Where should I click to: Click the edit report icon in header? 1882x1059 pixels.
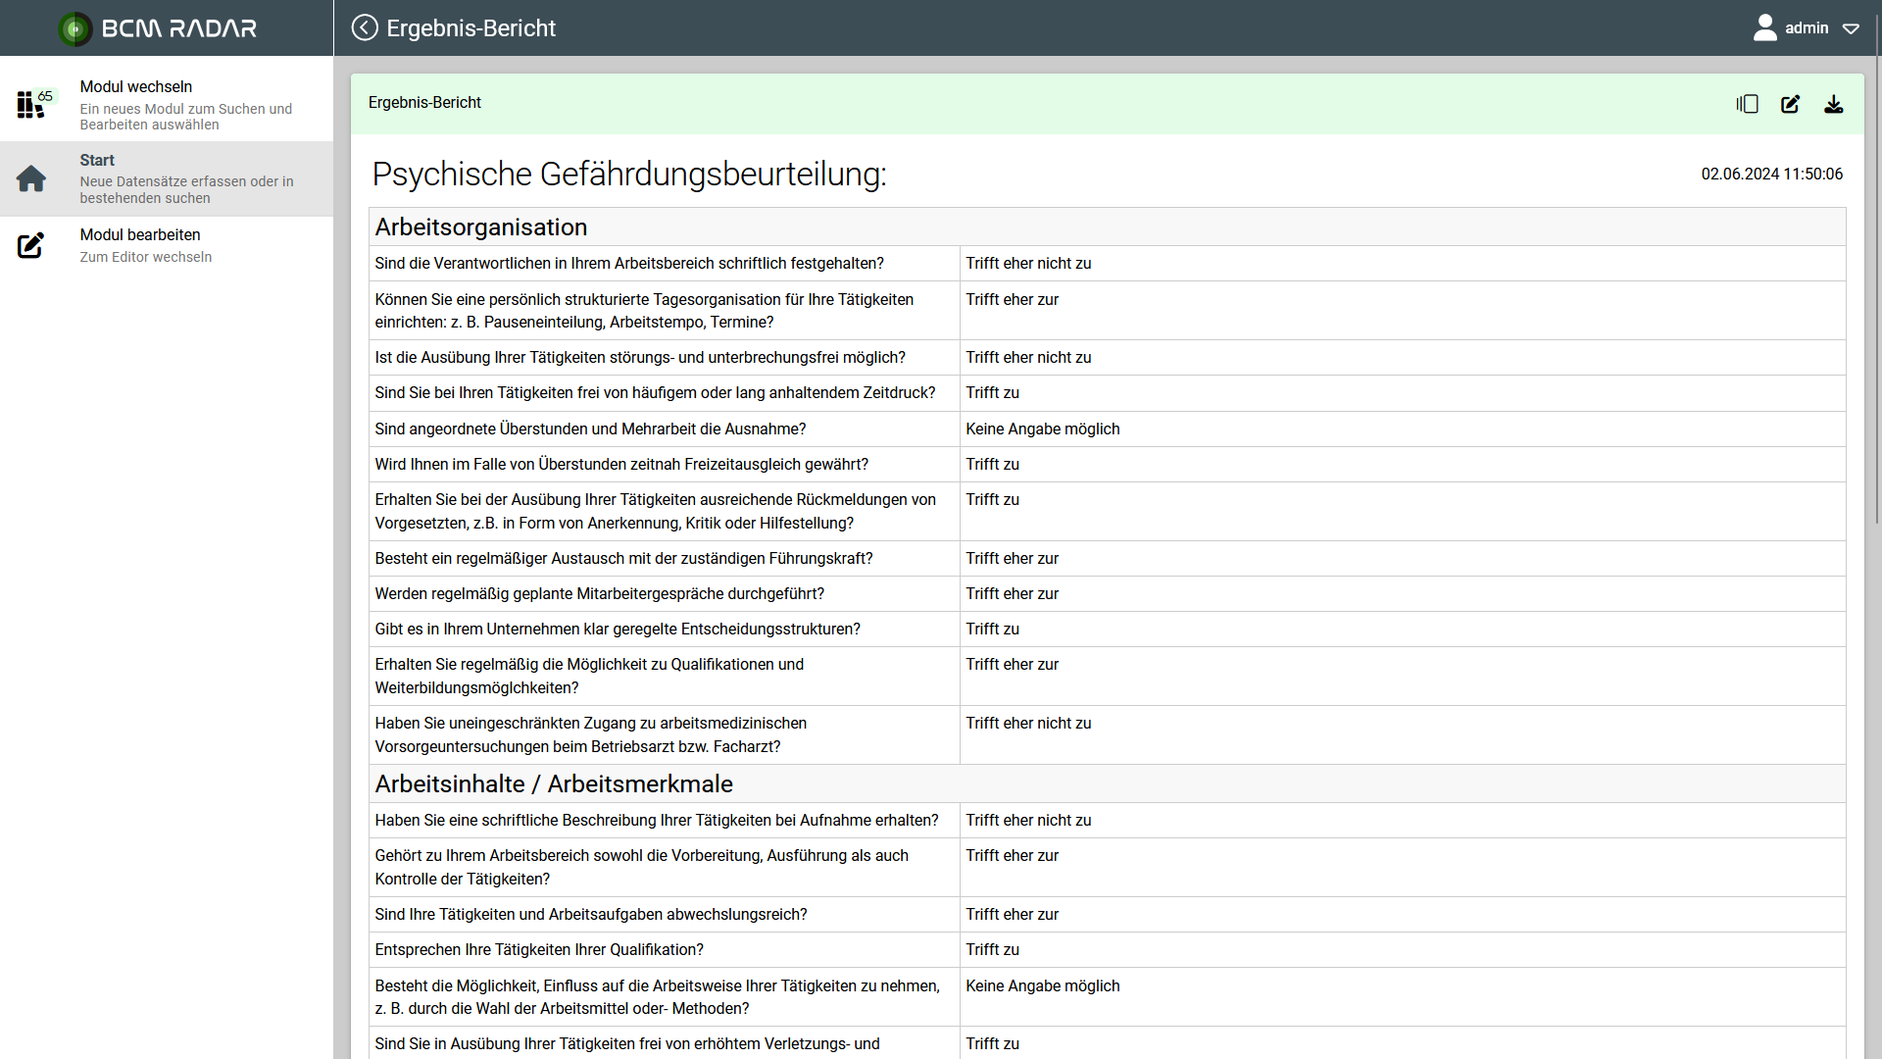click(x=1790, y=104)
